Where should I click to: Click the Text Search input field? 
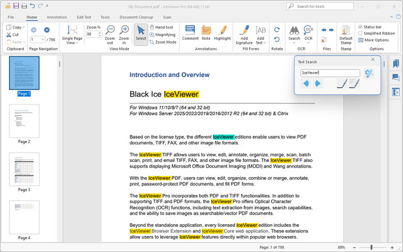tap(330, 73)
